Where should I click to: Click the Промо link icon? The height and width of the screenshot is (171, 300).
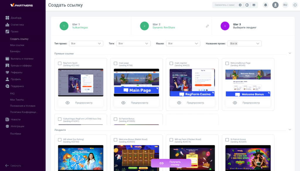(x=7, y=32)
